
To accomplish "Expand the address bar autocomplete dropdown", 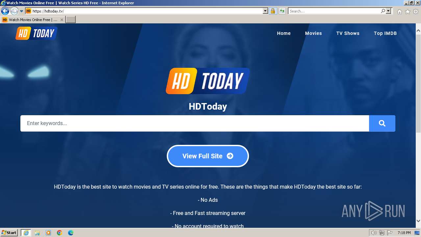I will [265, 11].
